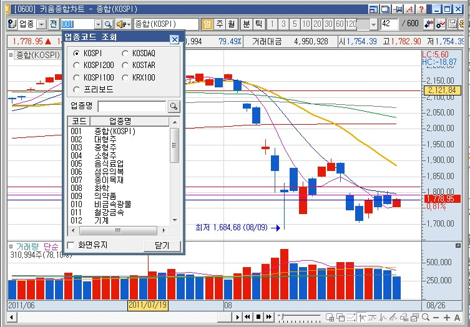
Task: Click the speaker alert icon in the toolbar
Action: pyautogui.click(x=121, y=24)
